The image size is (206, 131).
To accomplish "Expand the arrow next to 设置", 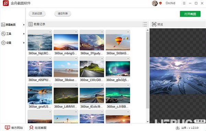I will point(24,43).
